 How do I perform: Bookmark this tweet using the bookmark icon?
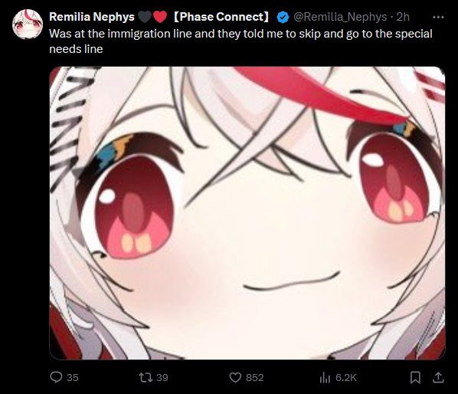tap(415, 377)
